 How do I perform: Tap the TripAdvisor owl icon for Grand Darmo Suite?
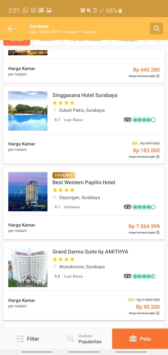pyautogui.click(x=127, y=276)
